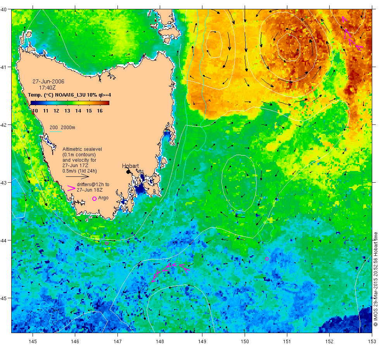Click latitude axis label -45
The height and width of the screenshot is (349, 380).
(x=3, y=298)
